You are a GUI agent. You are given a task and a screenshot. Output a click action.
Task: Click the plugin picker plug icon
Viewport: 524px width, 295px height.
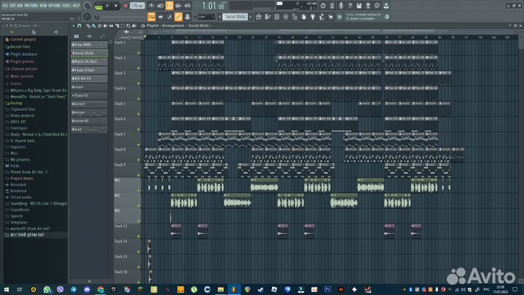(312, 17)
